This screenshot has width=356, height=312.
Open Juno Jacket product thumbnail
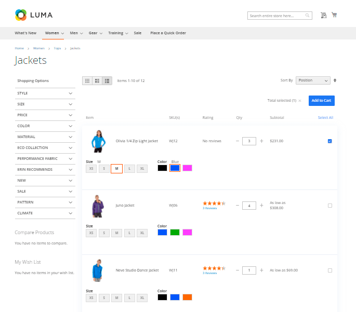(98, 206)
